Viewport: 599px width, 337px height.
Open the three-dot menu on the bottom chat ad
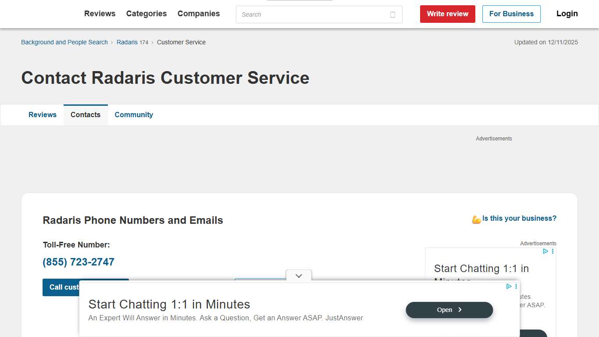pyautogui.click(x=516, y=286)
